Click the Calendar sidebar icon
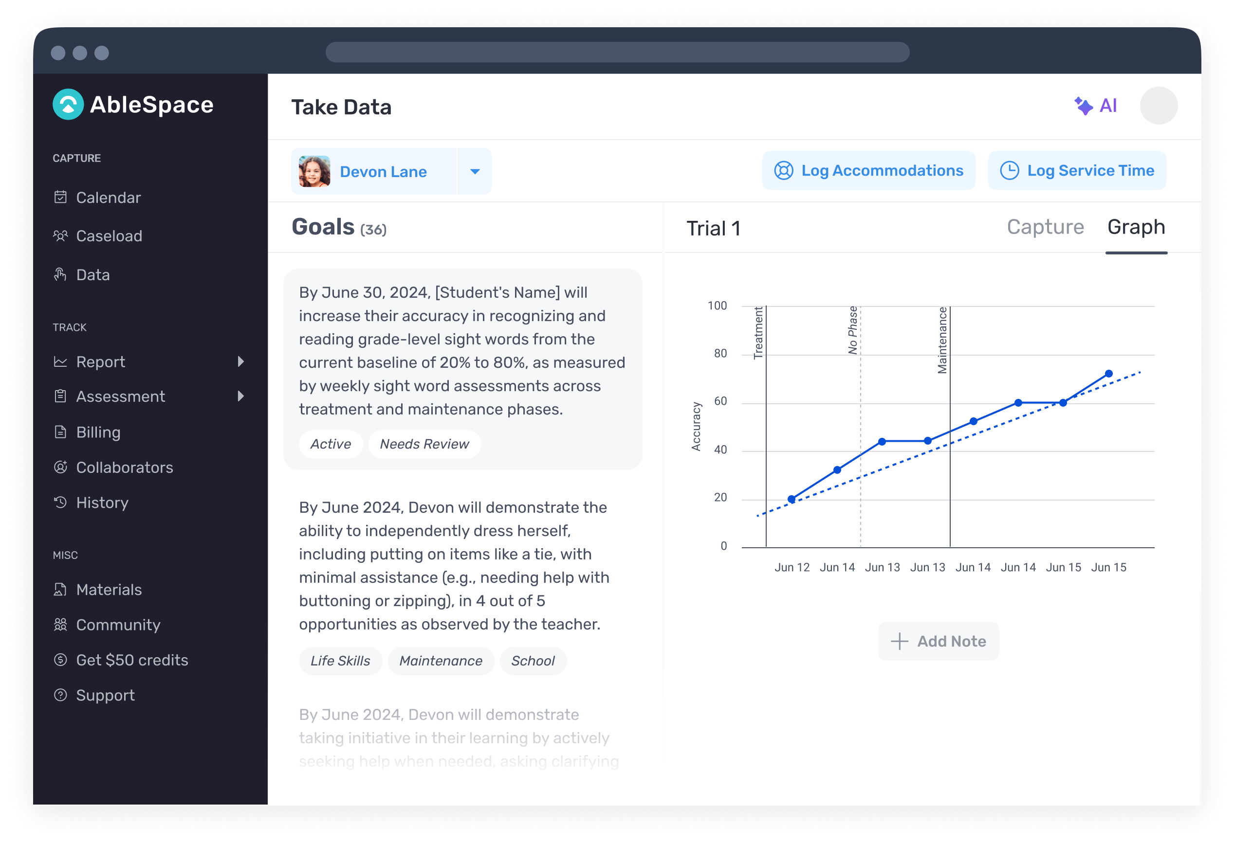Viewport: 1234px width, 843px height. point(61,197)
